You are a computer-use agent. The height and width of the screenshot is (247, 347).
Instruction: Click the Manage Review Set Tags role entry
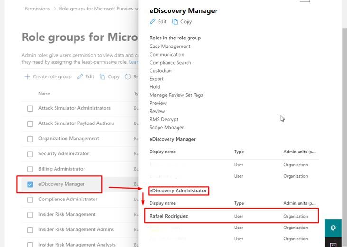[176, 95]
